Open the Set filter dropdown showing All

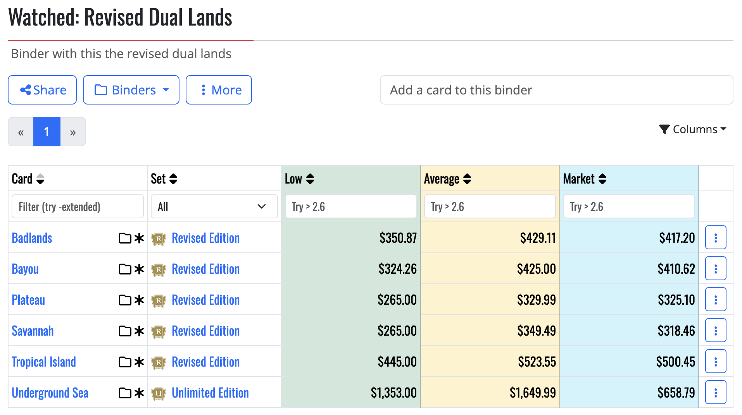pos(214,206)
